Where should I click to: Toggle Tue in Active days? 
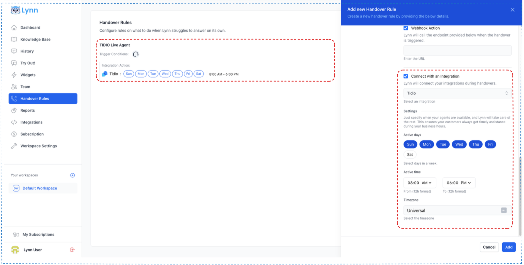(x=443, y=144)
